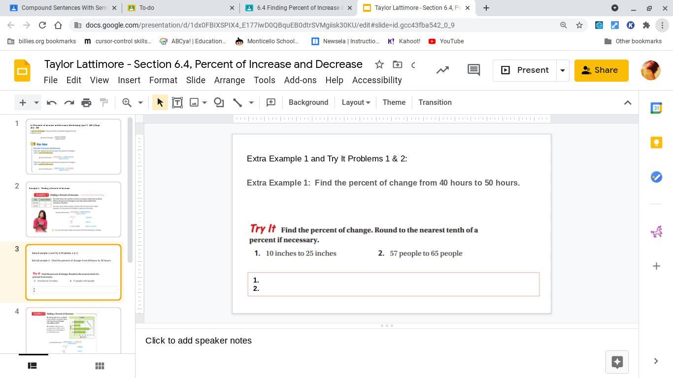Viewport: 673px width, 378px height.
Task: Open the Insert menu
Action: 129,80
